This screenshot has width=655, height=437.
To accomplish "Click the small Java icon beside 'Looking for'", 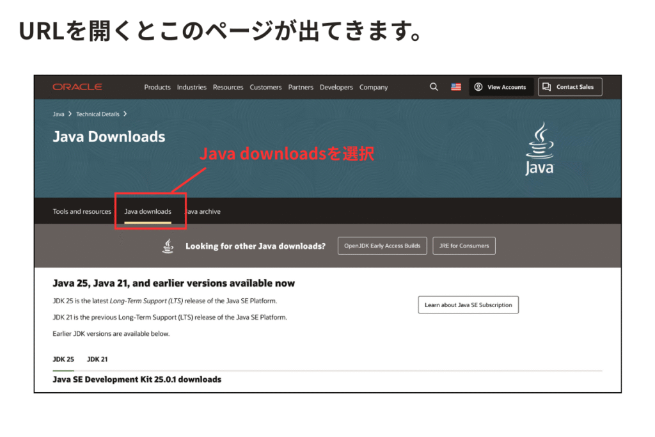I will point(168,246).
